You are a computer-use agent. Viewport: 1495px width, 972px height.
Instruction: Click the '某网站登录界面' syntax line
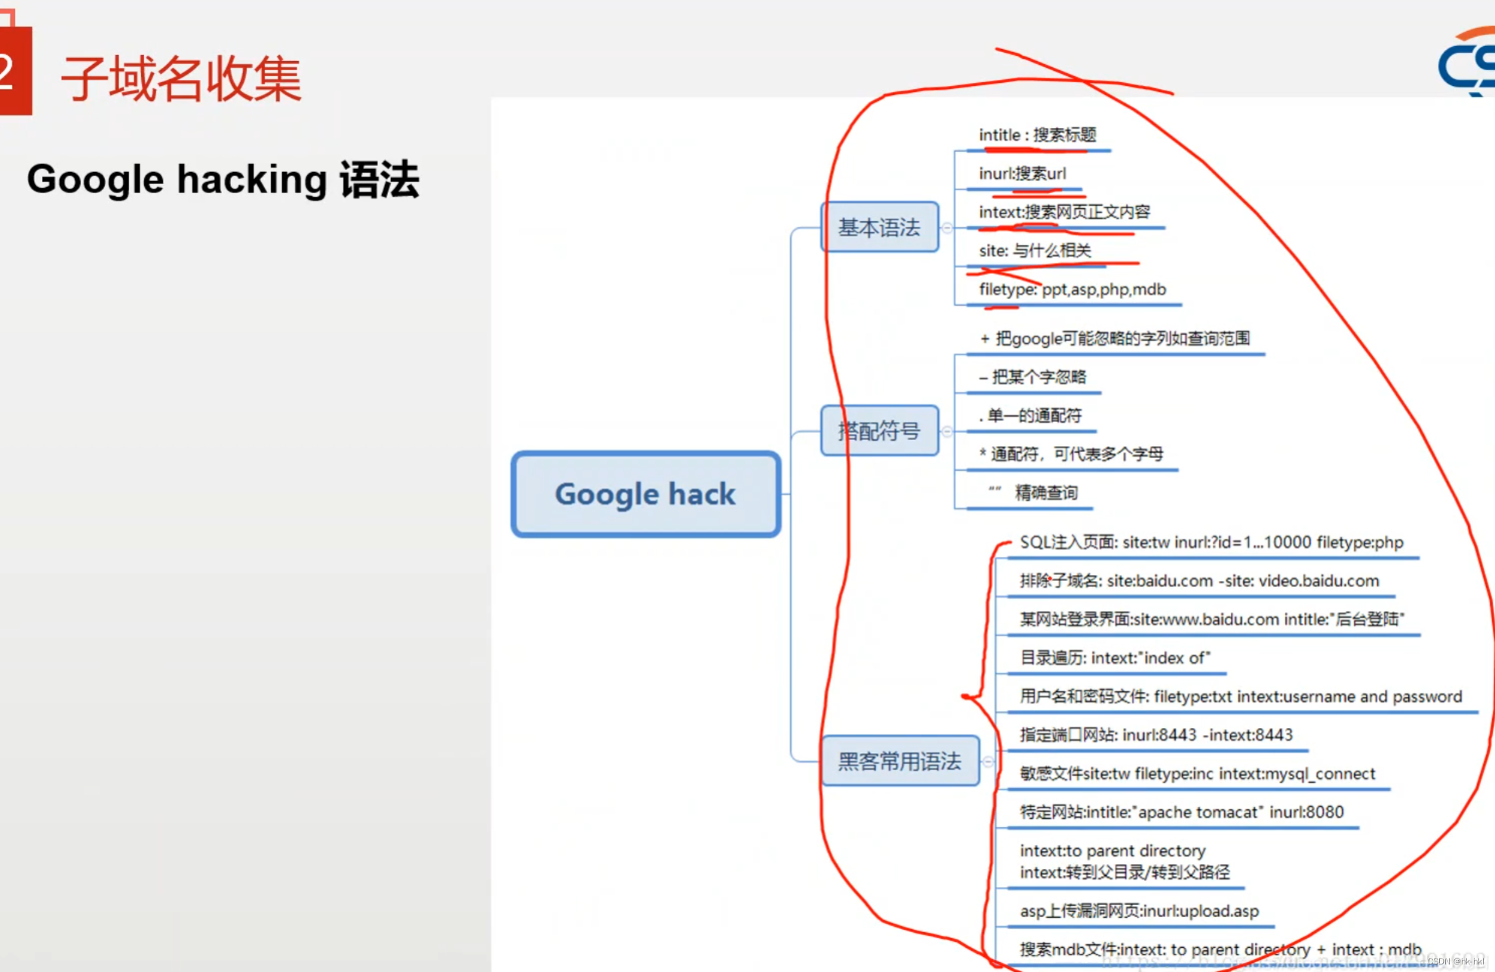[x=1212, y=620]
